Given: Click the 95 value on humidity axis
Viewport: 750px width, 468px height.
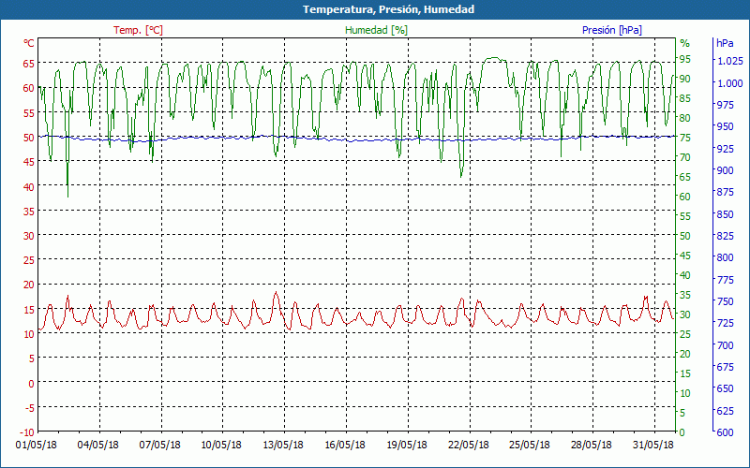Looking at the screenshot, I should 685,59.
